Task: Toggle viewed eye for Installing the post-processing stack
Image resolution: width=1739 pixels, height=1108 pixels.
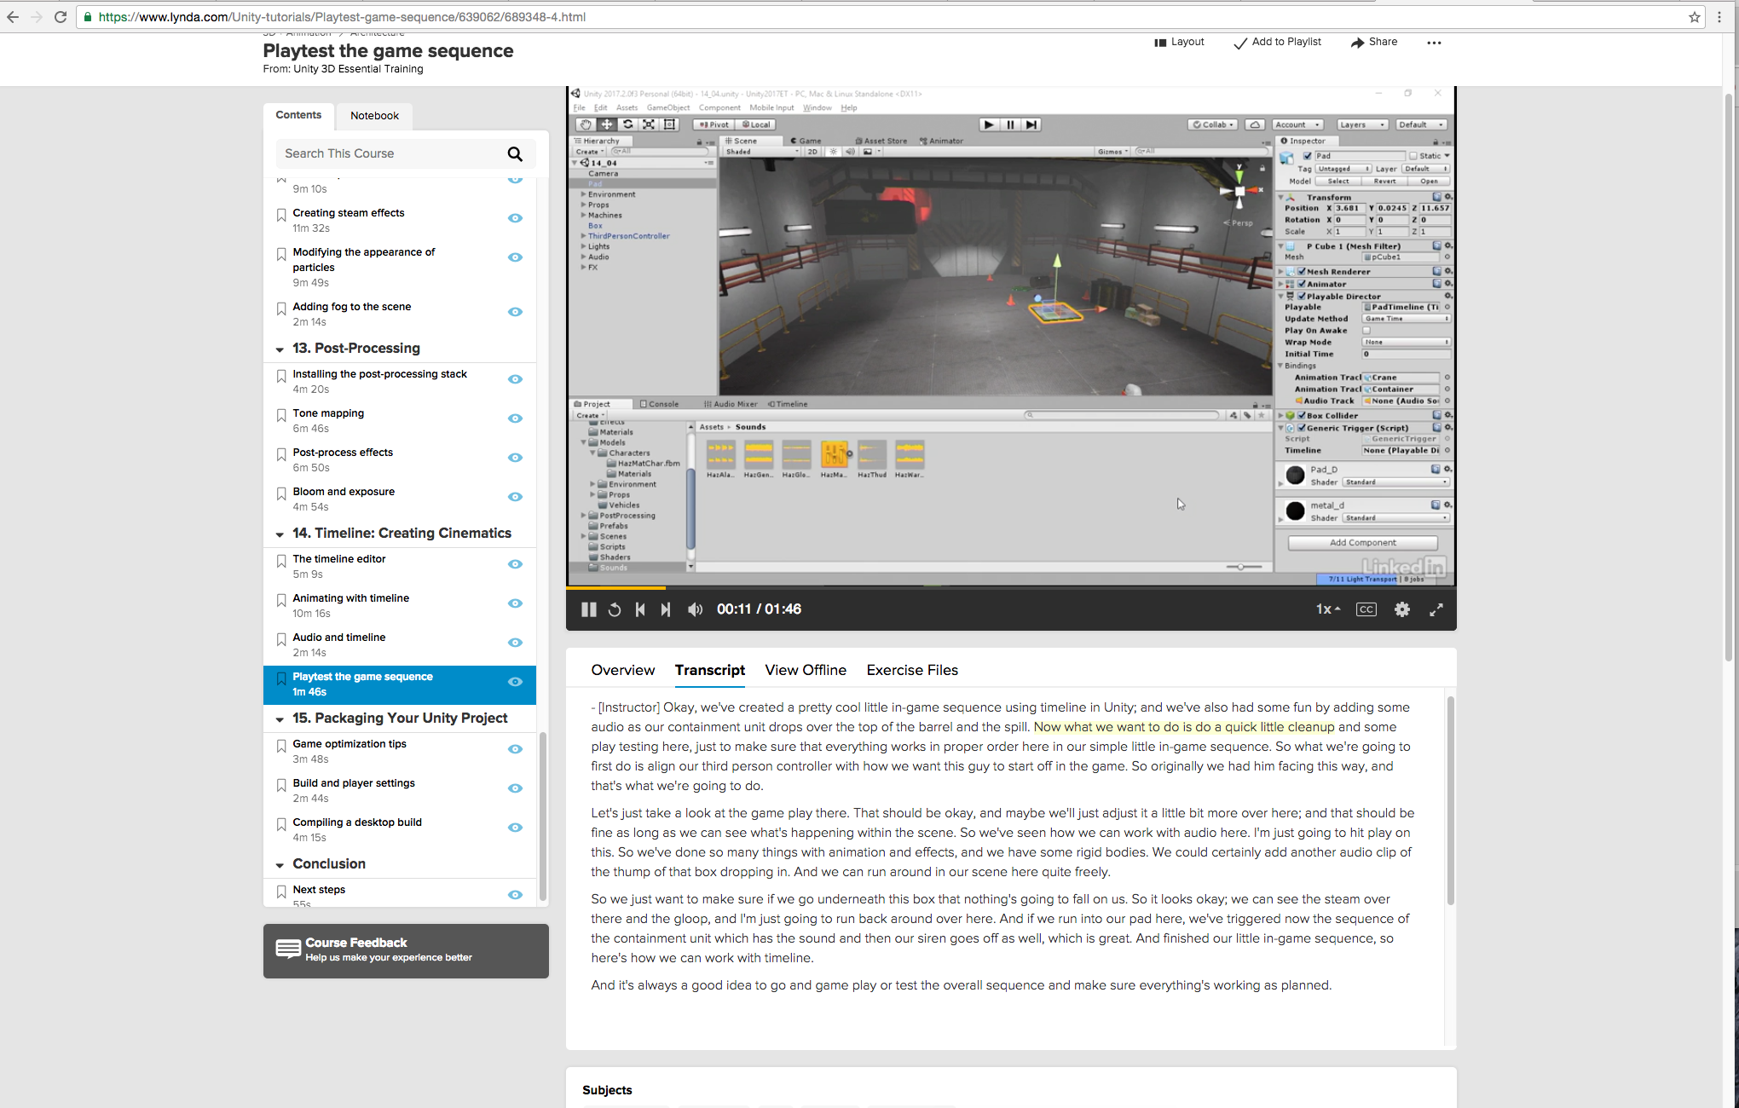Action: coord(515,379)
